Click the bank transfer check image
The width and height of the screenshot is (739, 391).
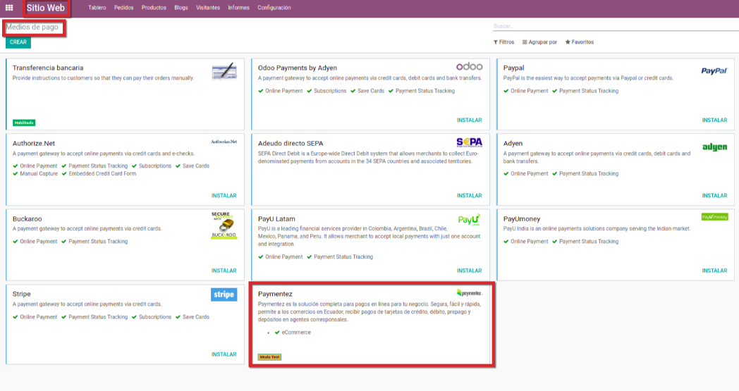pos(224,71)
